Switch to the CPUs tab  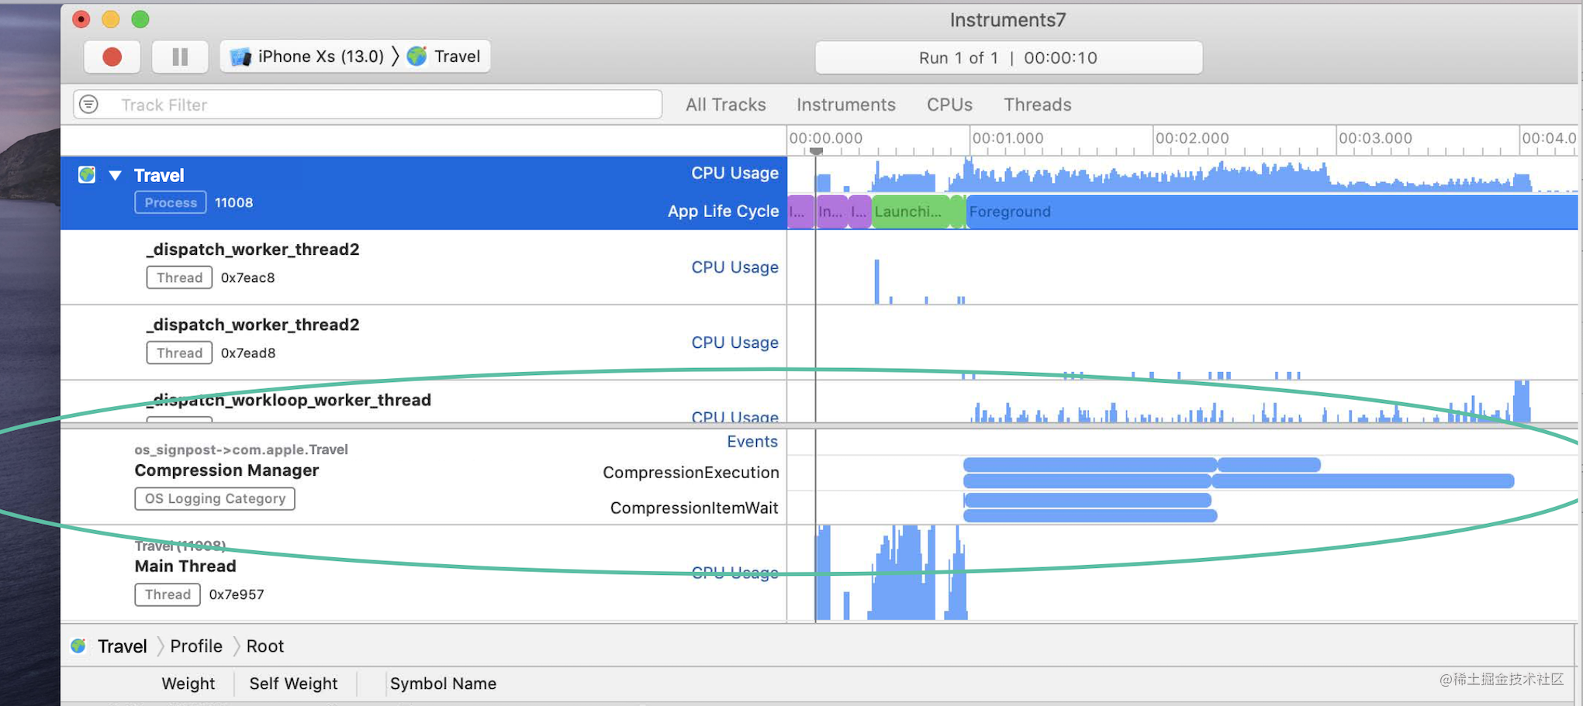coord(949,105)
